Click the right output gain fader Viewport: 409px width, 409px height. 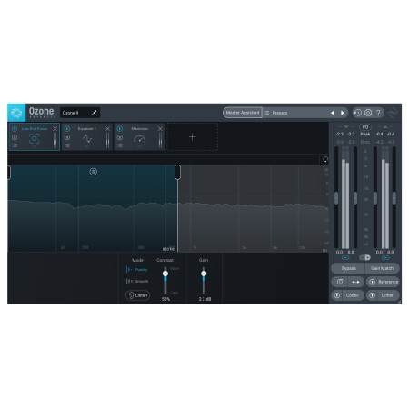pyautogui.click(x=394, y=198)
